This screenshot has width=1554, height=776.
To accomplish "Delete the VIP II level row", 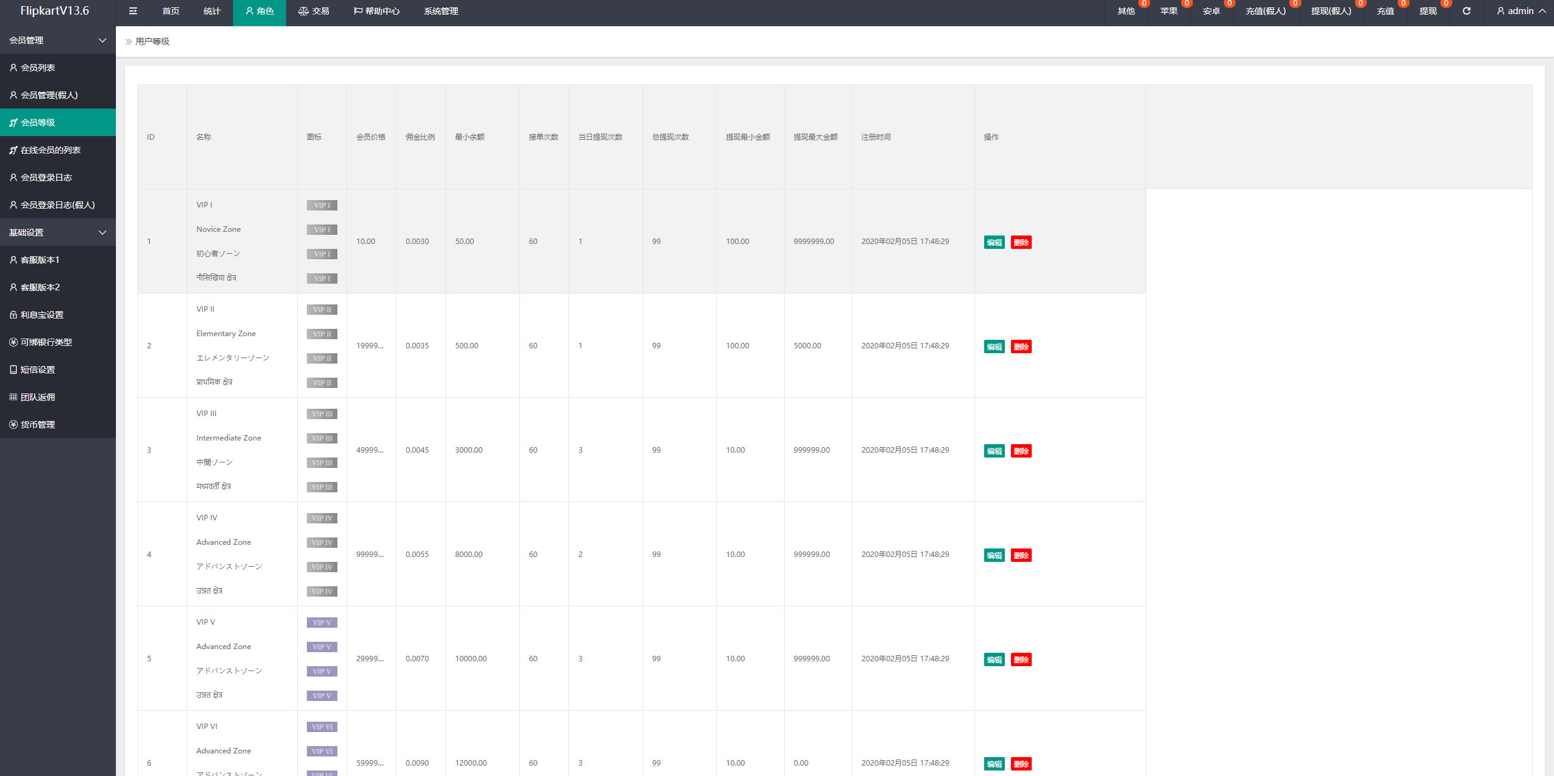I will point(1021,347).
